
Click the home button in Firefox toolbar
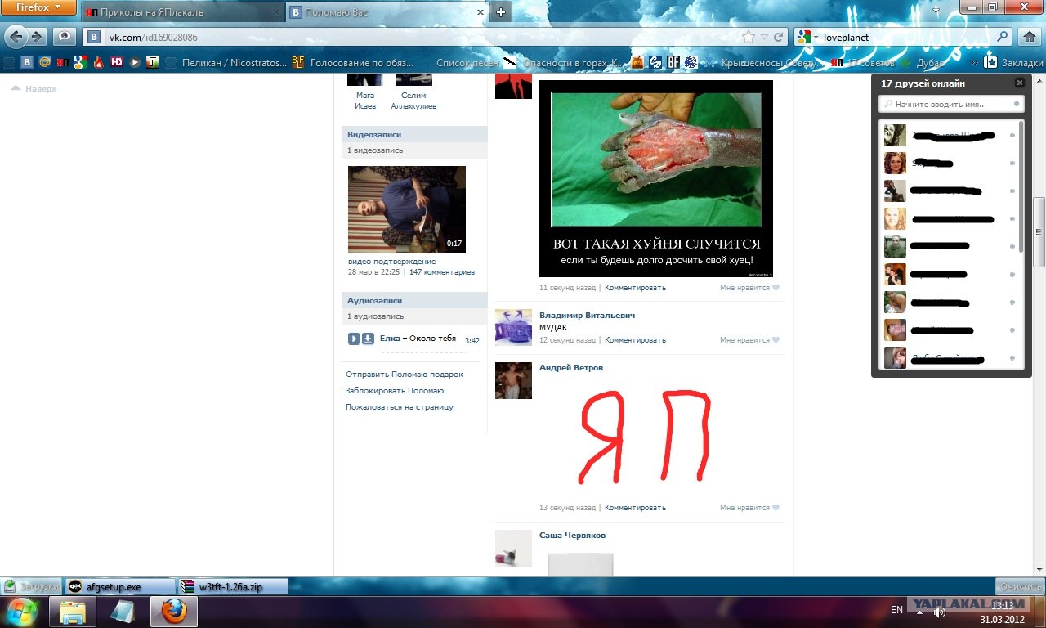(x=1028, y=37)
